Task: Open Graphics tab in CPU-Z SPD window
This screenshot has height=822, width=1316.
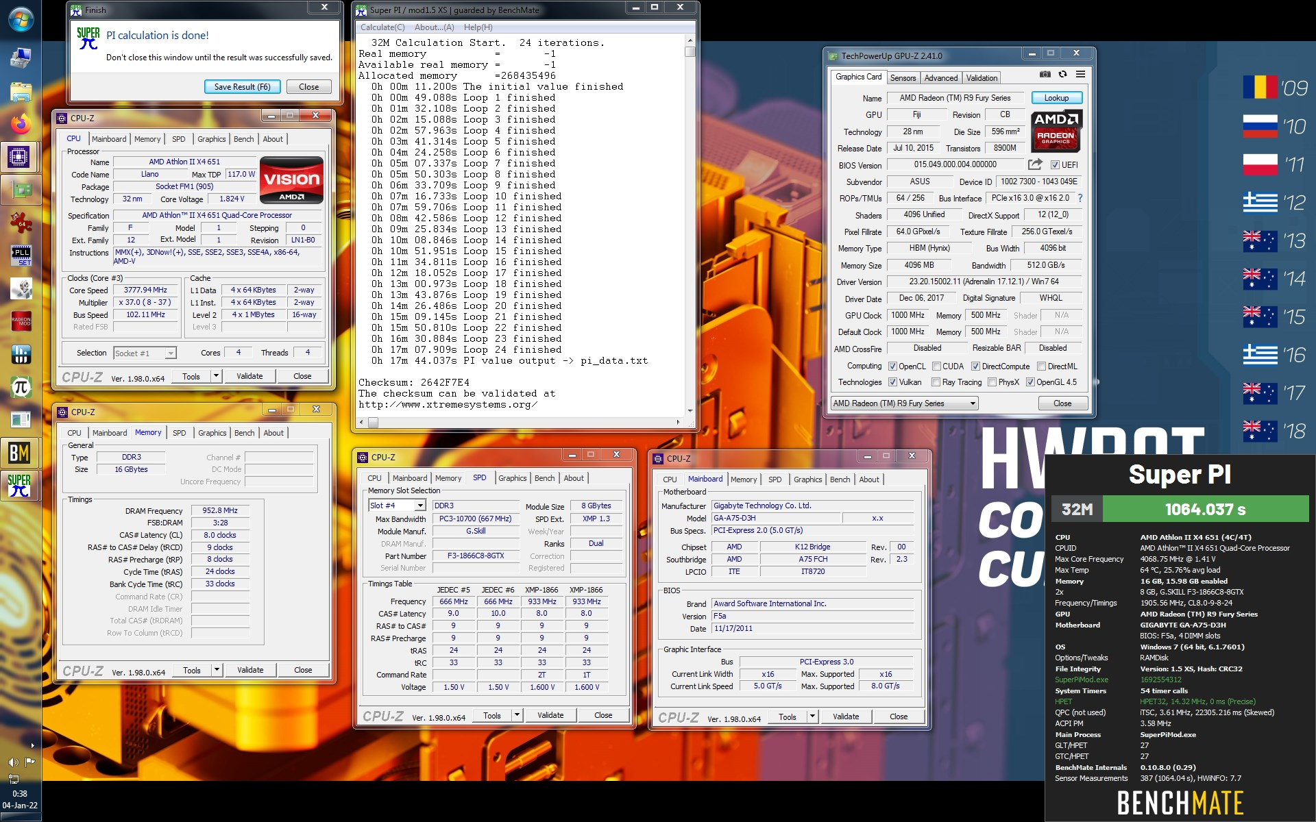Action: (x=512, y=478)
